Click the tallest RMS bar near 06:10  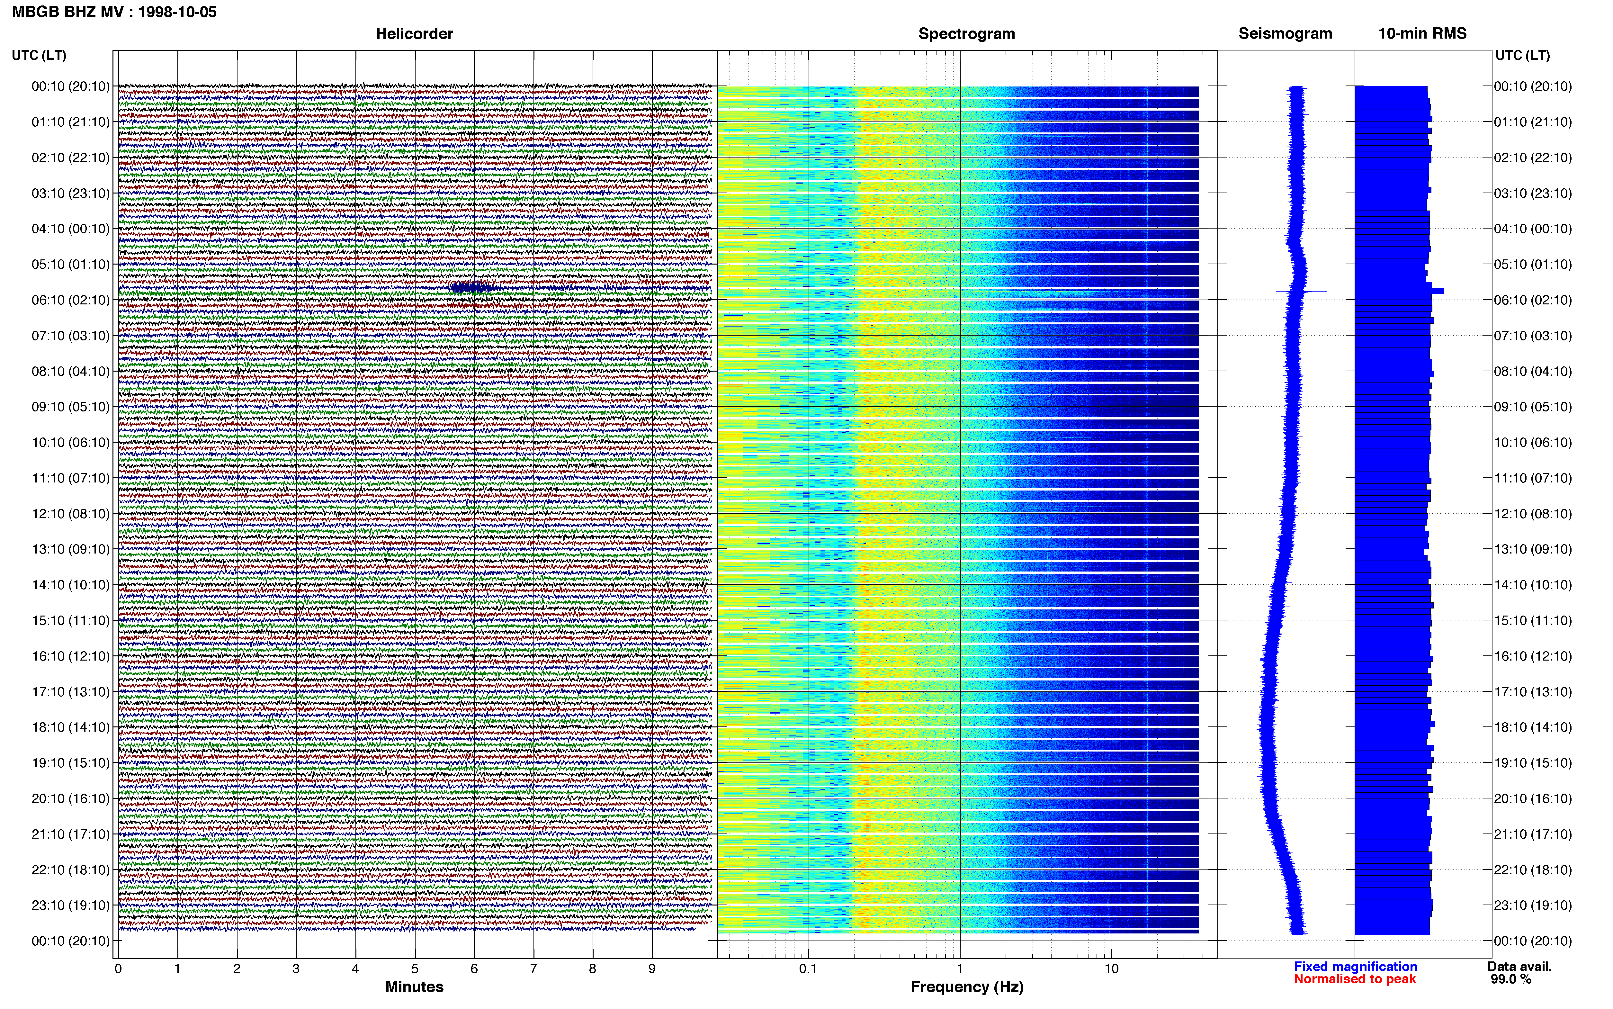tap(1400, 291)
